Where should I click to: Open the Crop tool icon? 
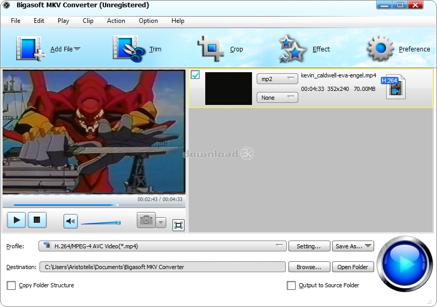pyautogui.click(x=210, y=49)
